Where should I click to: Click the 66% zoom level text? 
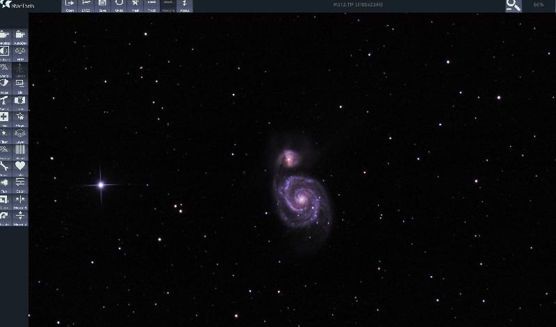538,5
